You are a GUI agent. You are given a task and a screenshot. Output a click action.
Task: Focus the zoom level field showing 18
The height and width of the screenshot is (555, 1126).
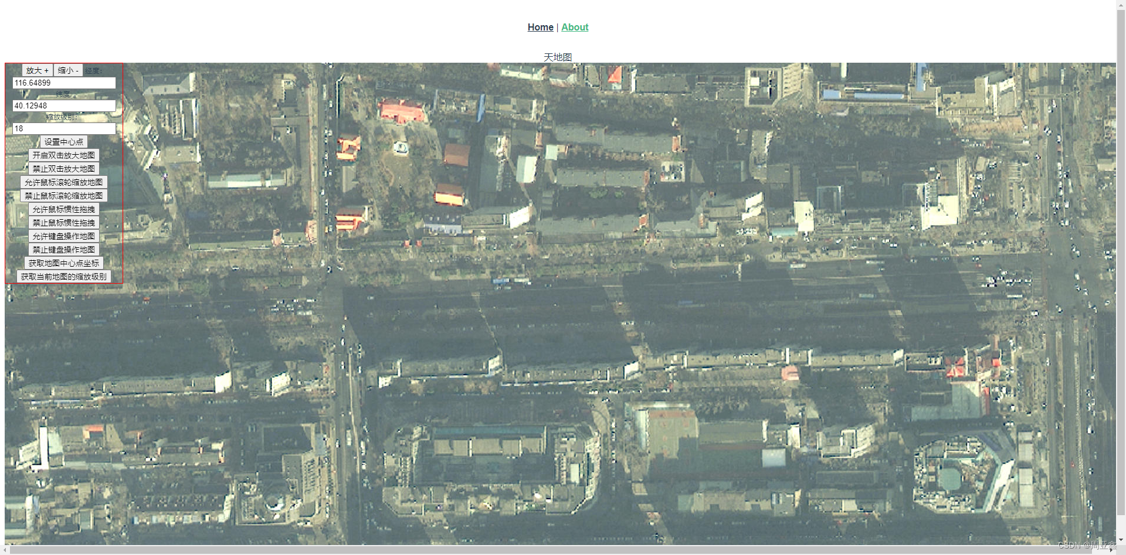[x=64, y=129]
